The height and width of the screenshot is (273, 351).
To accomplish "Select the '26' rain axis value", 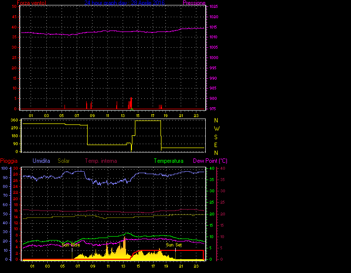I will [x=16, y=181].
